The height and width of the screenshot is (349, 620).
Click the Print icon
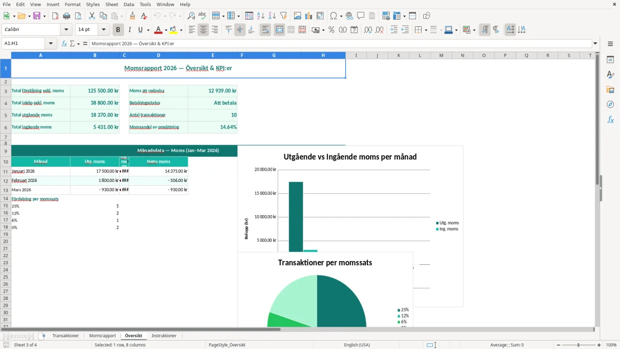[x=67, y=16]
